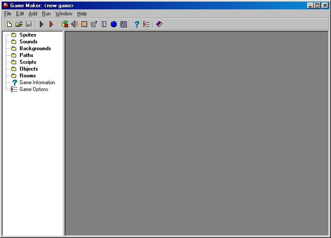Image resolution: width=331 pixels, height=238 pixels.
Task: Click the new game file icon
Action: 9,24
